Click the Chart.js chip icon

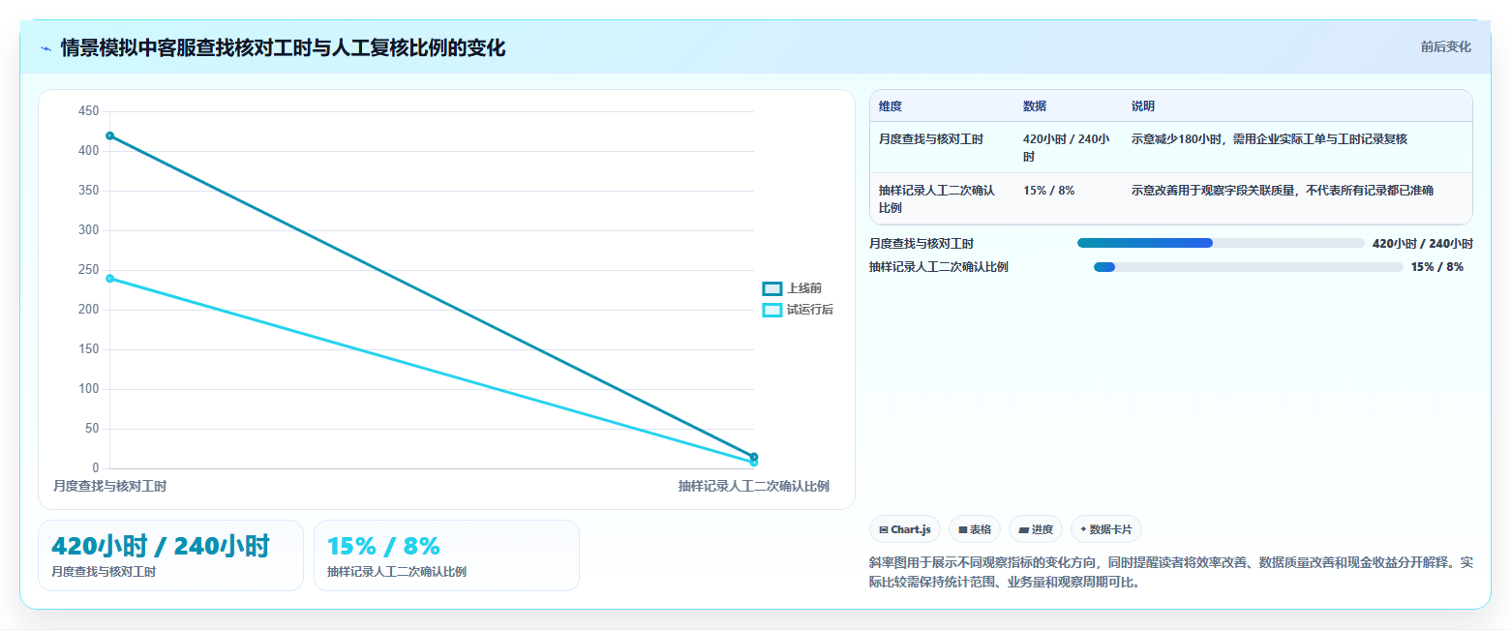[884, 529]
